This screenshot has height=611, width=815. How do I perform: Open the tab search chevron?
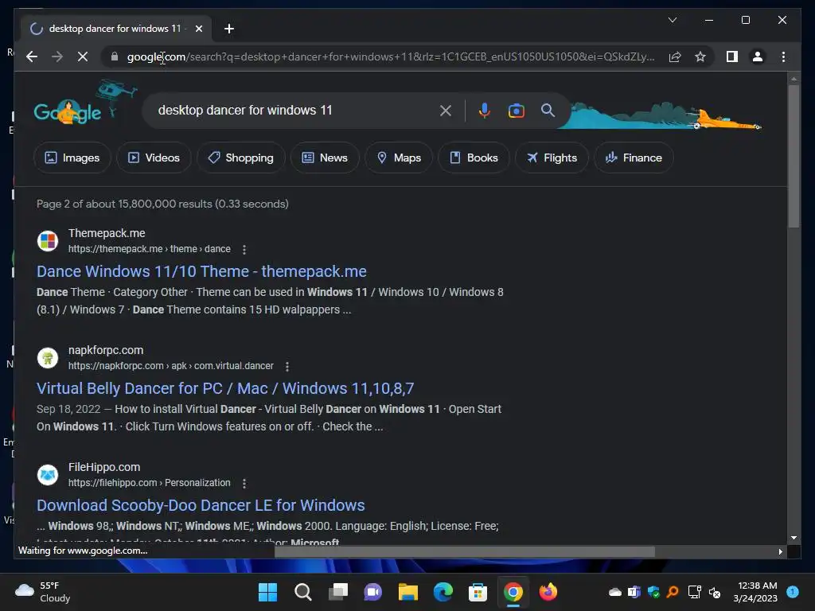[x=672, y=20]
